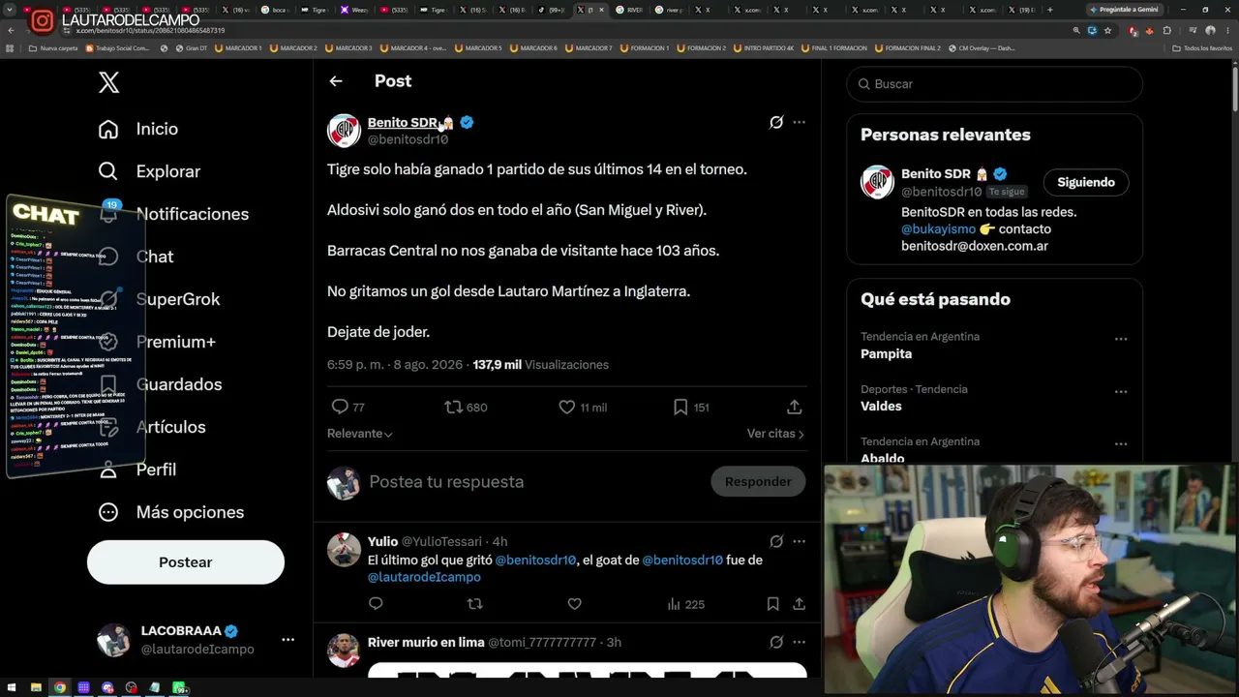View analytics on Yulio's reply showing 225
Screen dimensions: 1239x697
(685, 604)
